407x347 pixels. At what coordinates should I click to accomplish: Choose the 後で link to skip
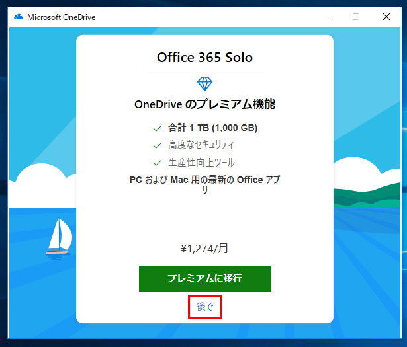point(204,307)
